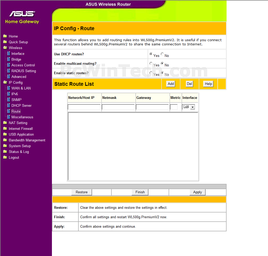Open the Miscellaneous page link
This screenshot has width=268, height=256.
click(22, 117)
